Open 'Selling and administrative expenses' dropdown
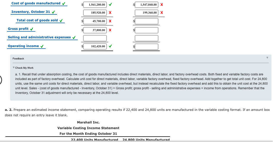273x142 pixels. [39, 37]
